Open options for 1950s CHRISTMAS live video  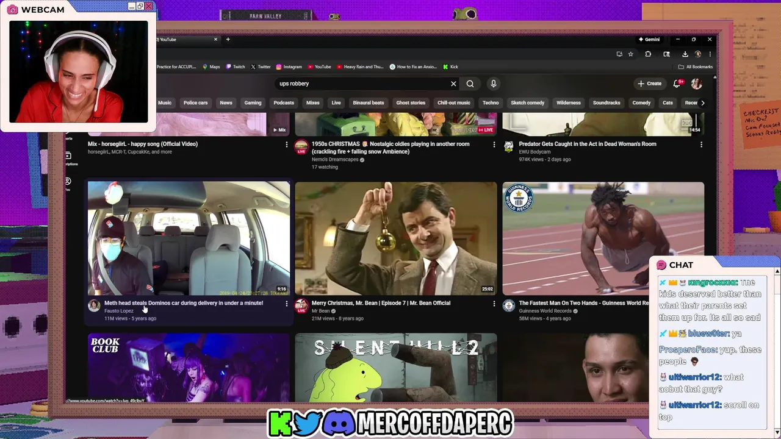tap(494, 145)
